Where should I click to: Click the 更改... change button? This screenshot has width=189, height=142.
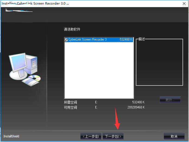(x=170, y=100)
